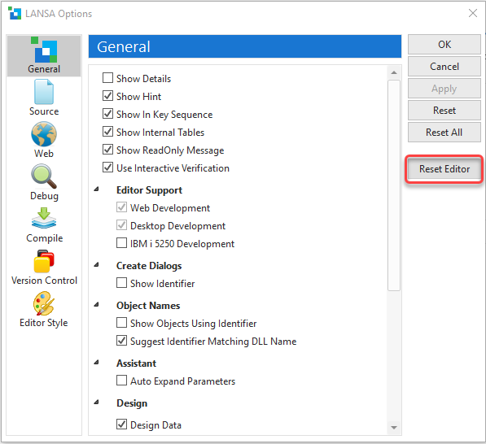The height and width of the screenshot is (444, 486).
Task: Open the Source options page icon
Action: click(44, 92)
